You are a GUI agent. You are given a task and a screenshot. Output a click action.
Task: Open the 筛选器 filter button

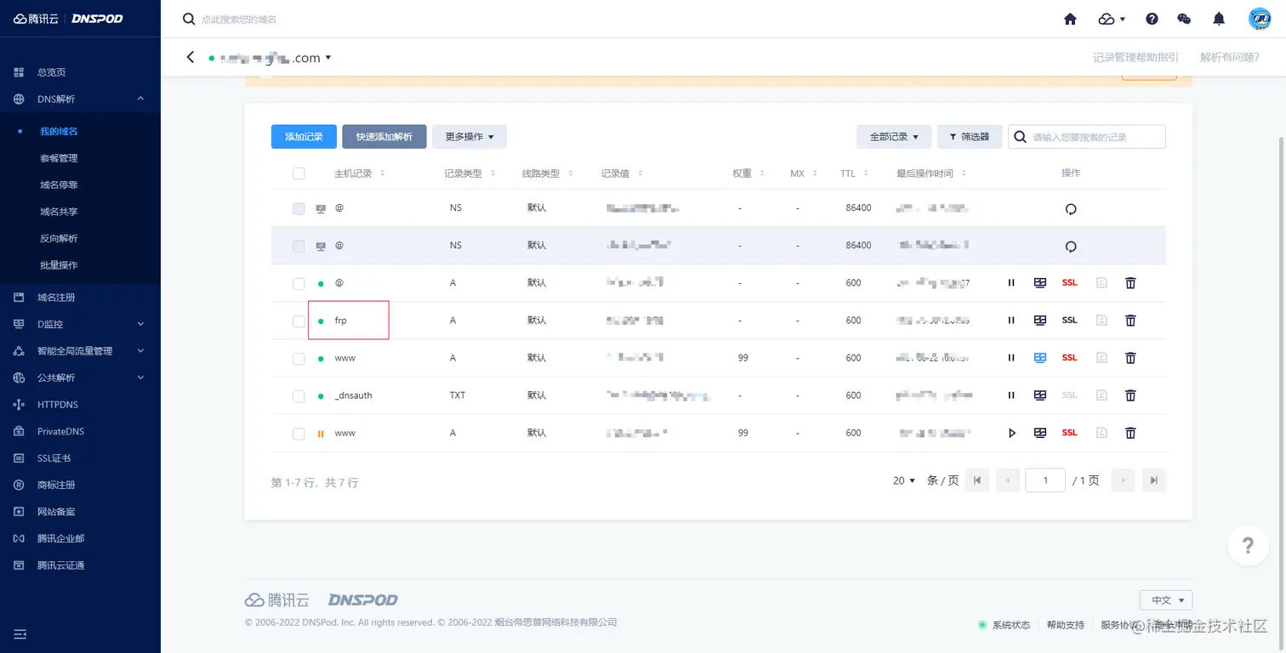click(969, 137)
